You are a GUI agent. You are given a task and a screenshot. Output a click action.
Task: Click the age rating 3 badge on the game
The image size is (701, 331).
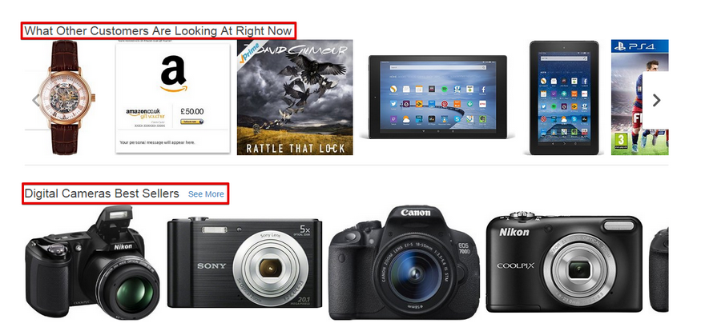(620, 140)
